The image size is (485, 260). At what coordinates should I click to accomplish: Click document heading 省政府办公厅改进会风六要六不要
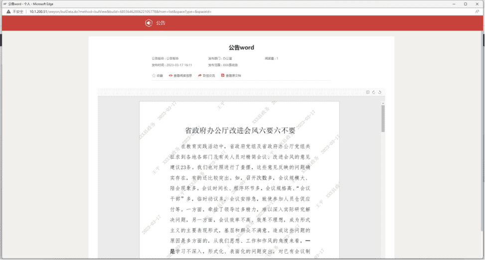point(240,130)
